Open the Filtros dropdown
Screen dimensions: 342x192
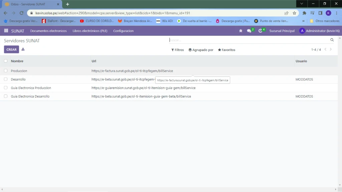178,50
